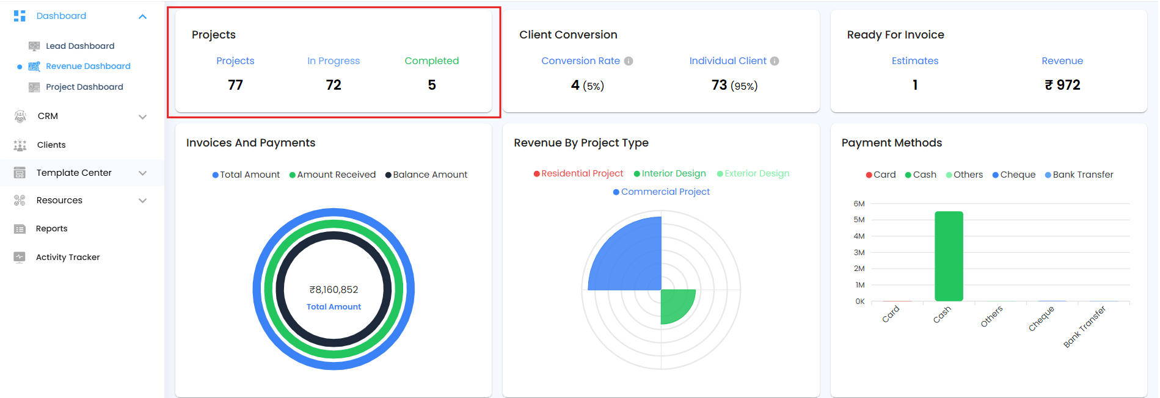Expand the Resources submenu chevron
Image resolution: width=1160 pixels, height=398 pixels.
pos(142,201)
